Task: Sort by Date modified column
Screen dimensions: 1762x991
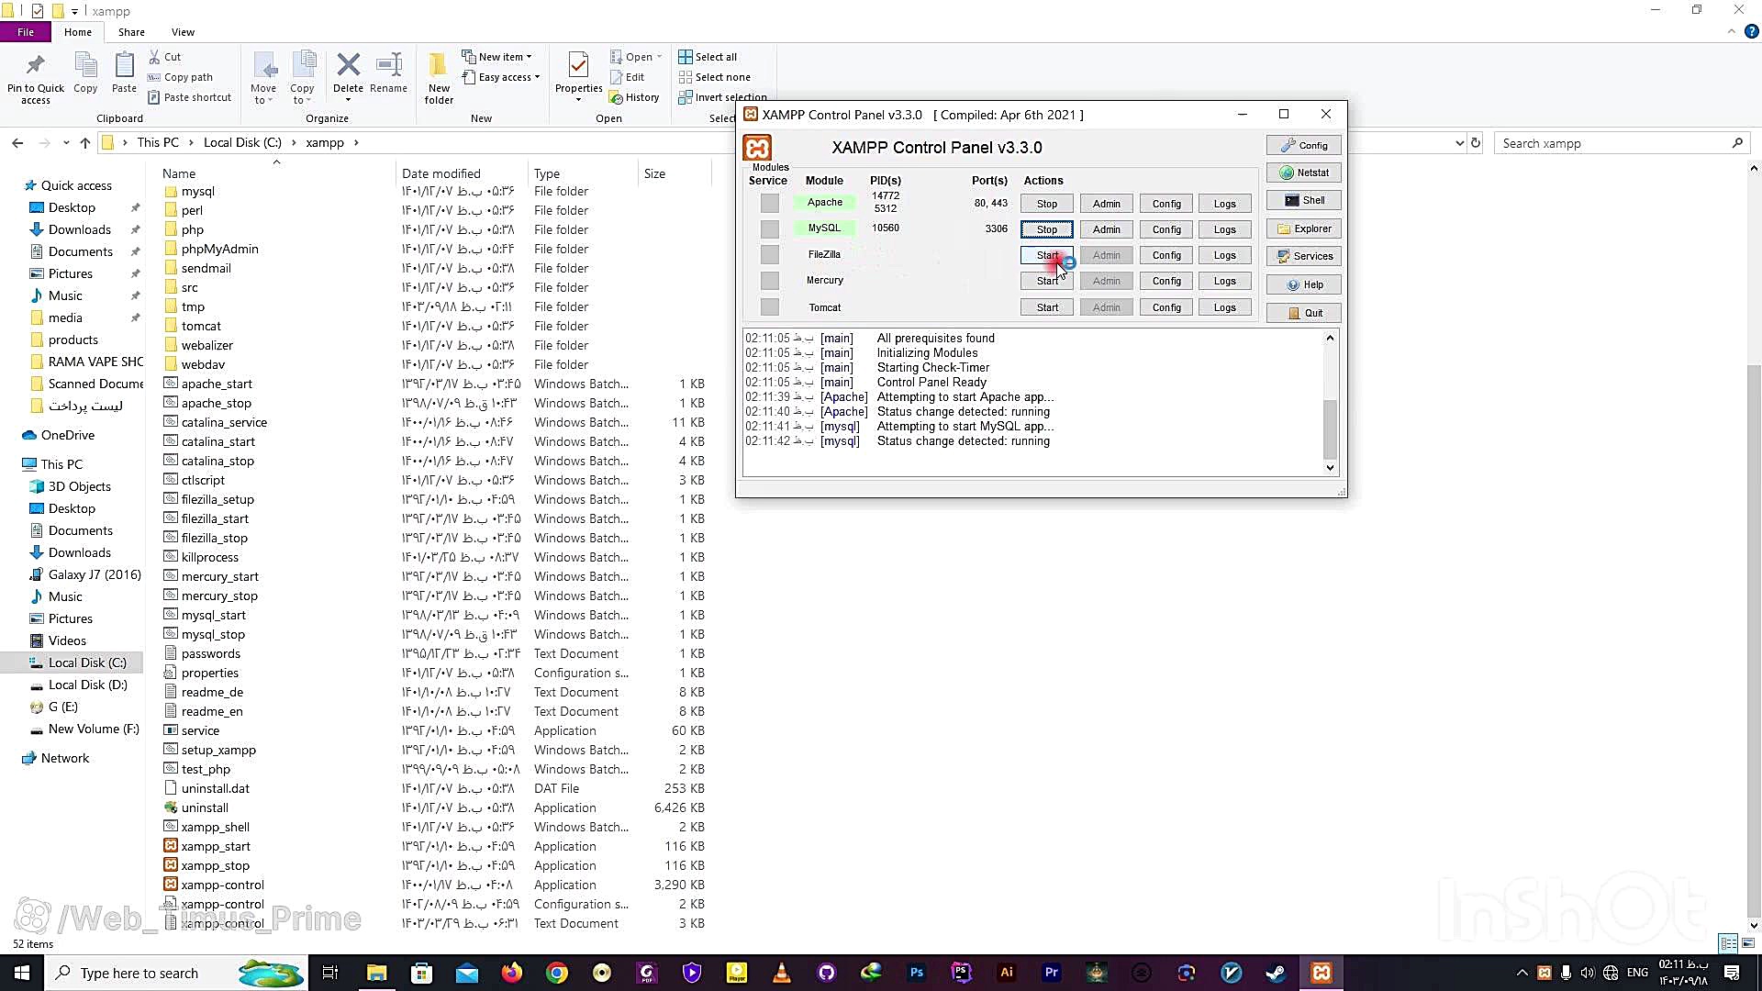Action: point(440,173)
